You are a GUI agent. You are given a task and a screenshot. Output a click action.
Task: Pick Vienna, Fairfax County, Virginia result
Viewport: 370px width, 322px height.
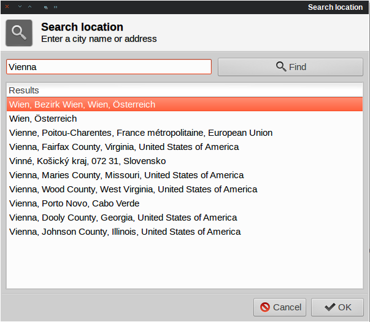point(185,147)
